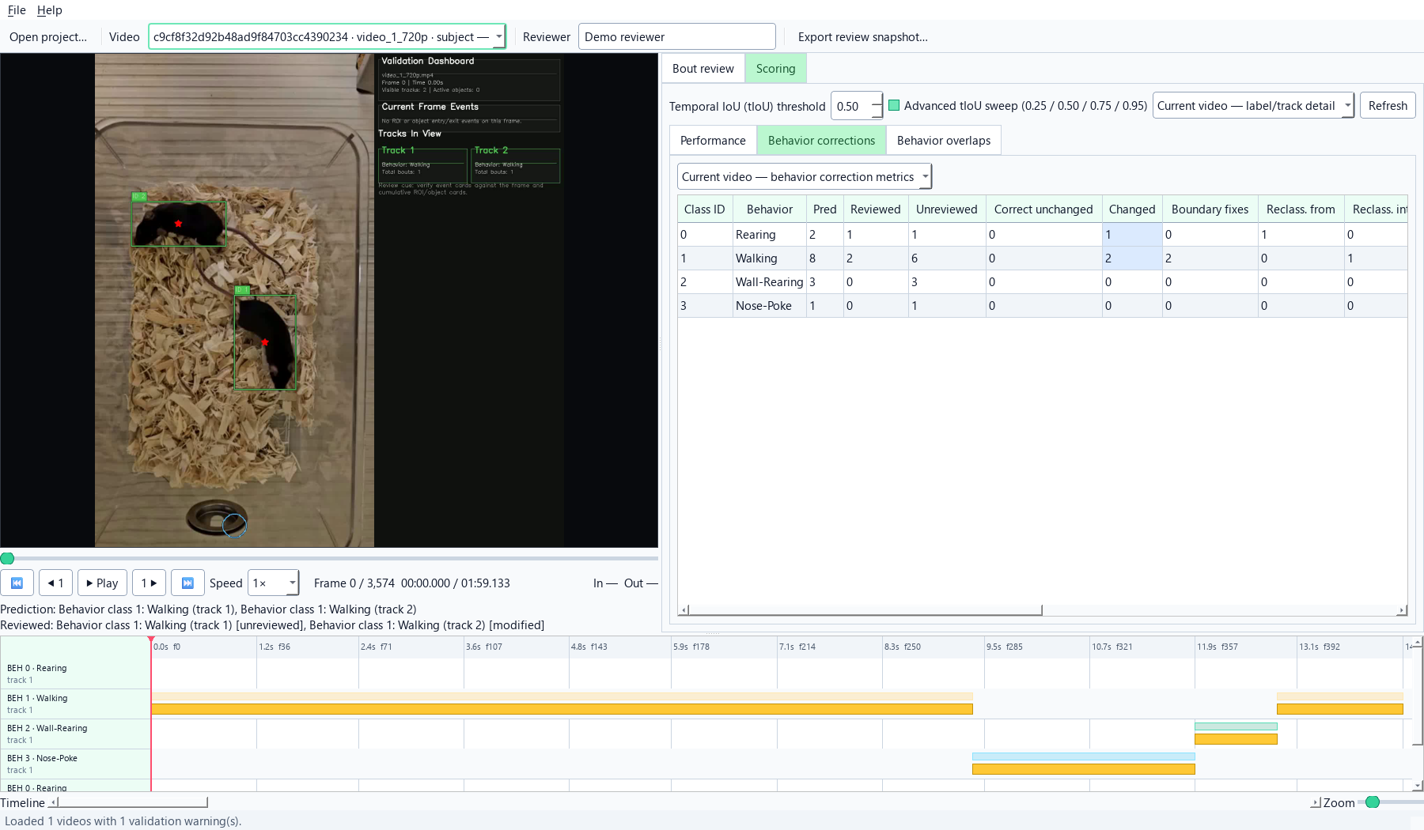Click the Nose-Poke orange bout on timeline
The height and width of the screenshot is (830, 1424).
click(x=1083, y=769)
